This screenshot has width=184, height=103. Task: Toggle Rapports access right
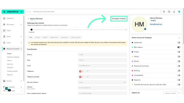179,80
